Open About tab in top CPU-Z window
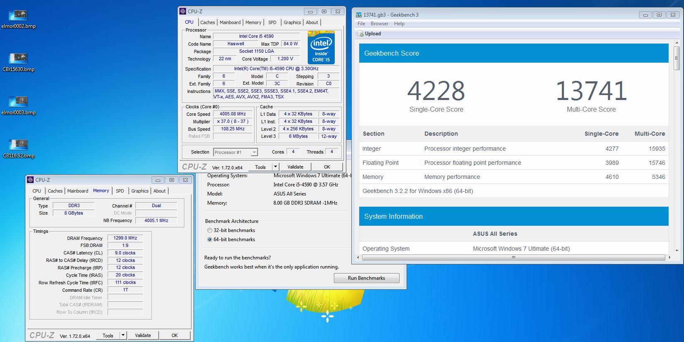 tap(312, 22)
